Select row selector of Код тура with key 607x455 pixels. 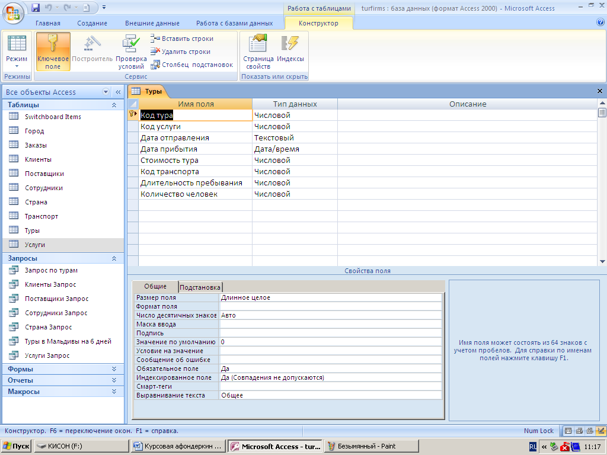pyautogui.click(x=133, y=115)
